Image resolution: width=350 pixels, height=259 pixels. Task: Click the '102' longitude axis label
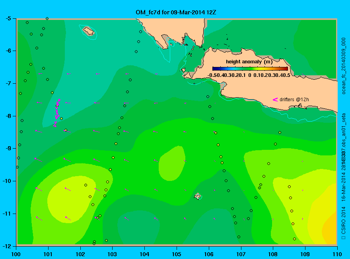80,254
